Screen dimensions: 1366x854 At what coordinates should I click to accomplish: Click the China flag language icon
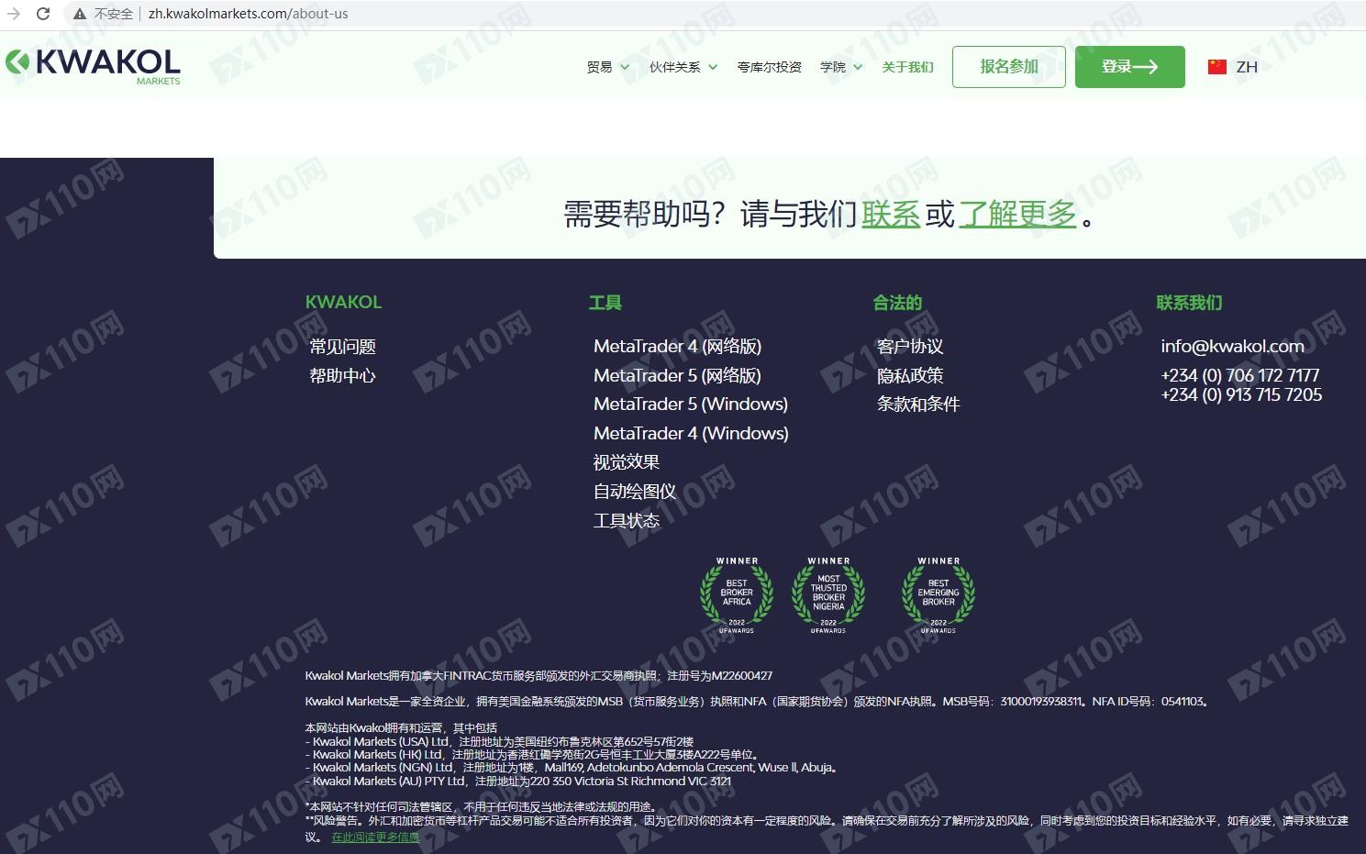coord(1216,67)
